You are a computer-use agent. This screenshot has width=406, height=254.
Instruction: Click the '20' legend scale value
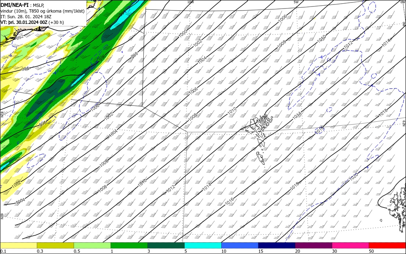pyautogui.click(x=298, y=251)
